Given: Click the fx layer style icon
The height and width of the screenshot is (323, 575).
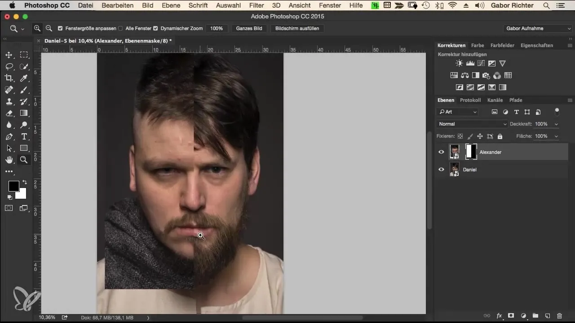Looking at the screenshot, I should pos(499,316).
